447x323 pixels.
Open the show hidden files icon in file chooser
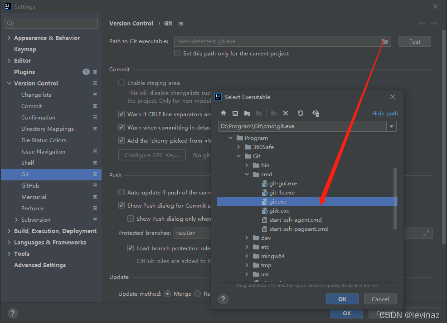point(316,113)
